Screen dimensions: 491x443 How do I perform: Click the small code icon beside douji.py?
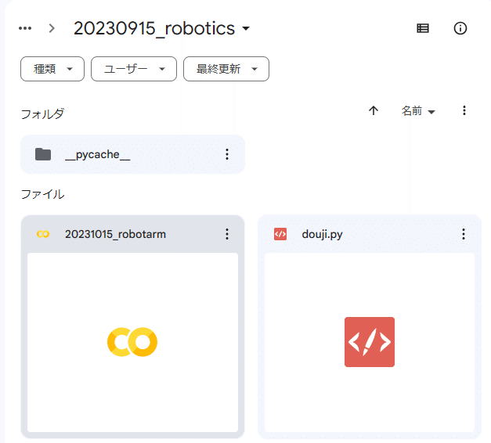point(280,234)
